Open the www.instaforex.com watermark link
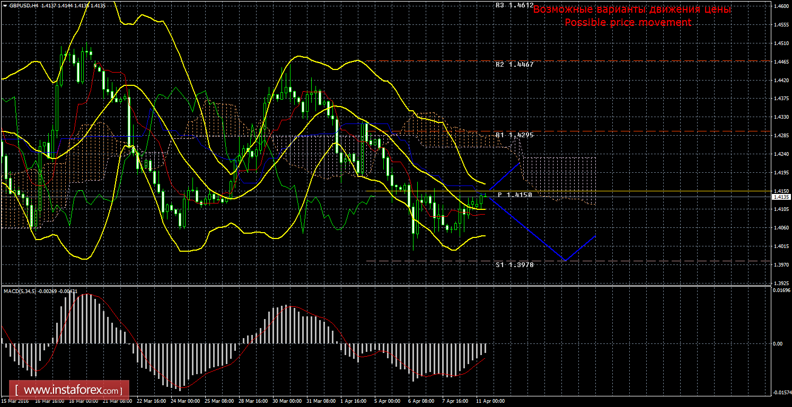The height and width of the screenshot is (407, 792). point(69,391)
